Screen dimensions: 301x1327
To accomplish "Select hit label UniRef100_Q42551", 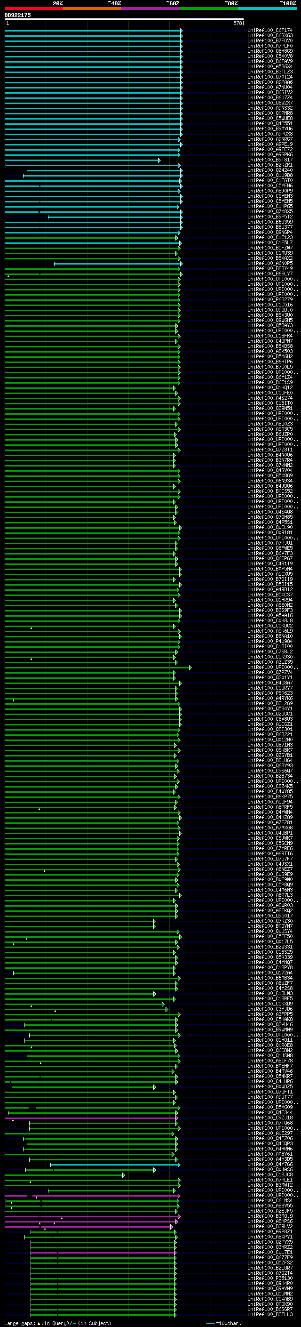I will tap(270, 124).
